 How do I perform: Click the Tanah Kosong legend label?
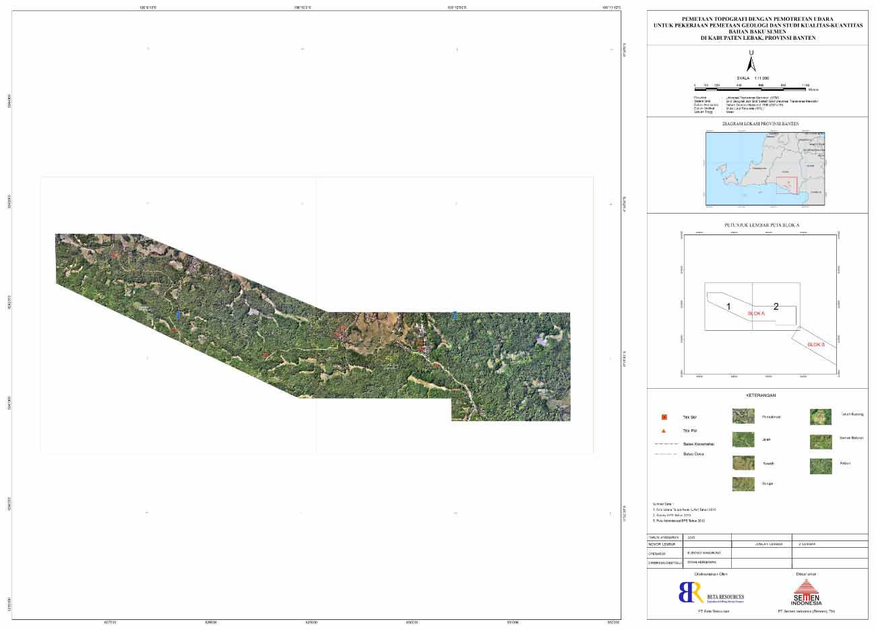click(852, 414)
